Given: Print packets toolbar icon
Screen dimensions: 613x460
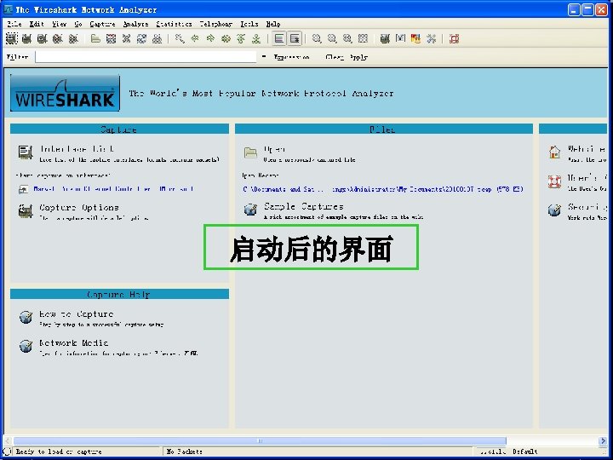Looking at the screenshot, I should click(158, 38).
